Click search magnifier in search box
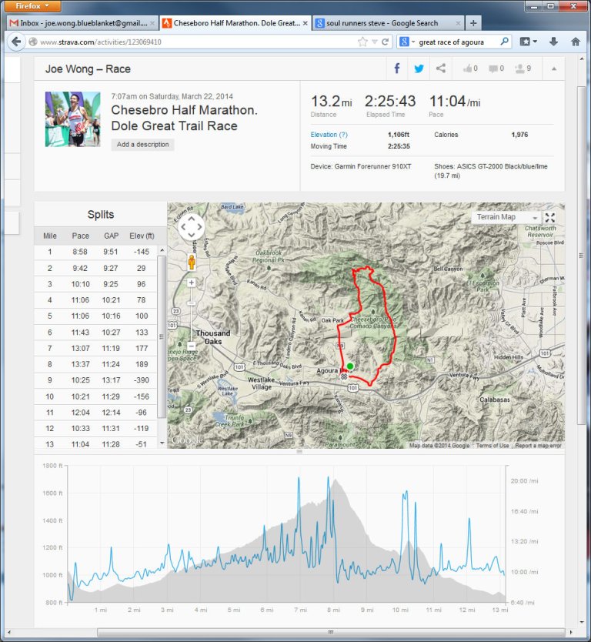This screenshot has width=591, height=642. click(504, 42)
